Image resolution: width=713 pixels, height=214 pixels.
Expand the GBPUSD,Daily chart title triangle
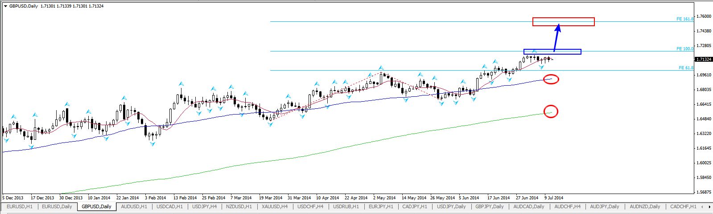(5, 6)
